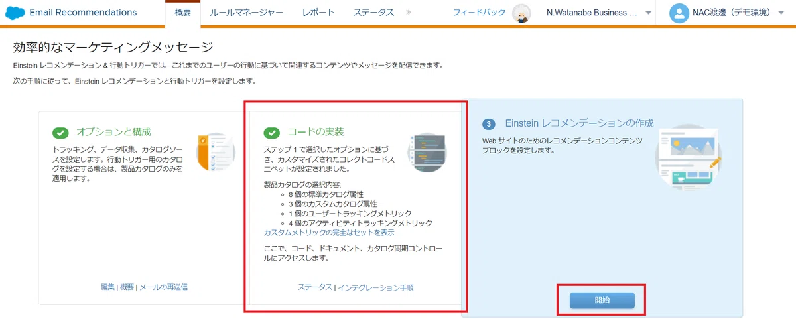796x327 pixels.
Task: Click the code snippet illustration
Action: (428, 153)
